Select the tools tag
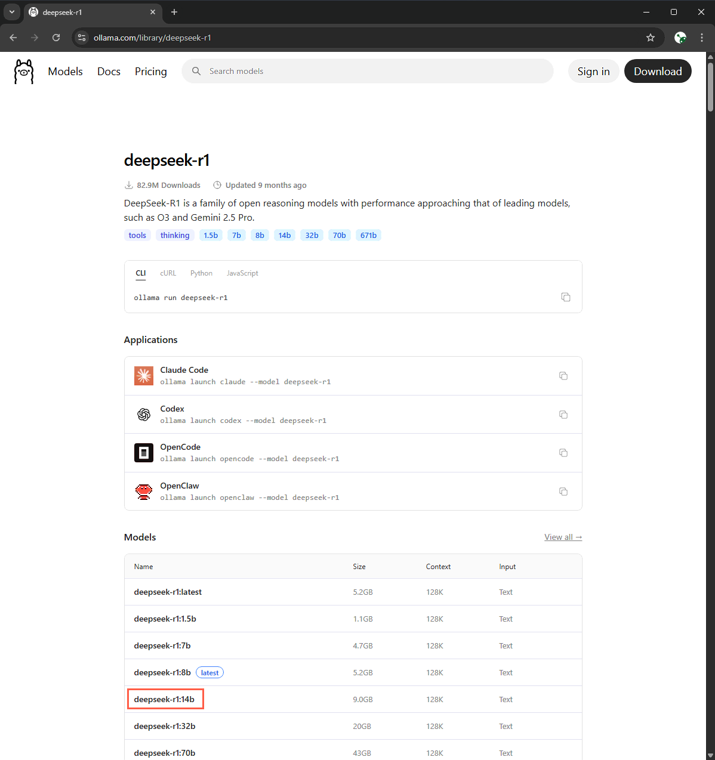715x760 pixels. pos(137,235)
